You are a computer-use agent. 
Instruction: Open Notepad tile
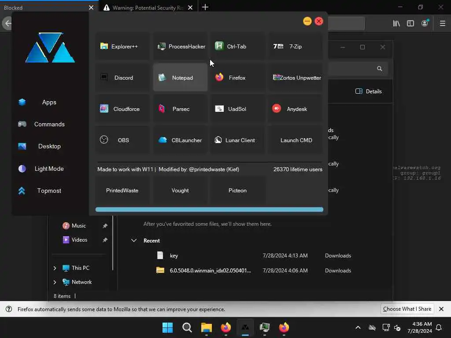point(180,77)
